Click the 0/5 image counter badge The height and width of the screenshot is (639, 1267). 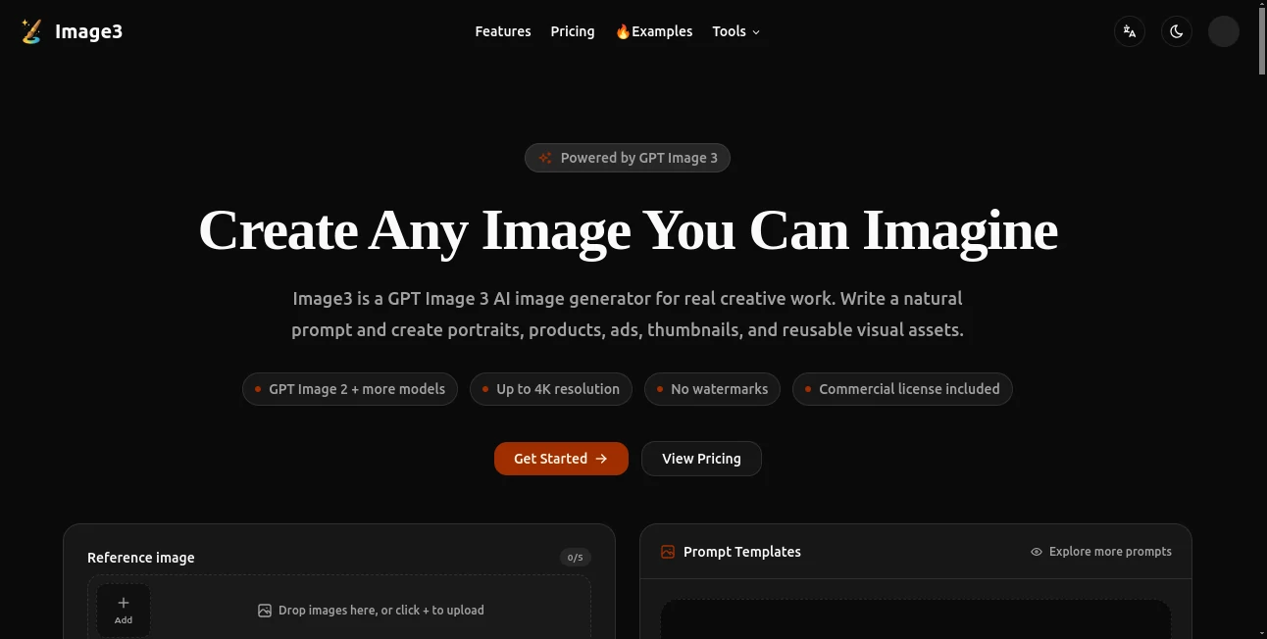point(576,558)
